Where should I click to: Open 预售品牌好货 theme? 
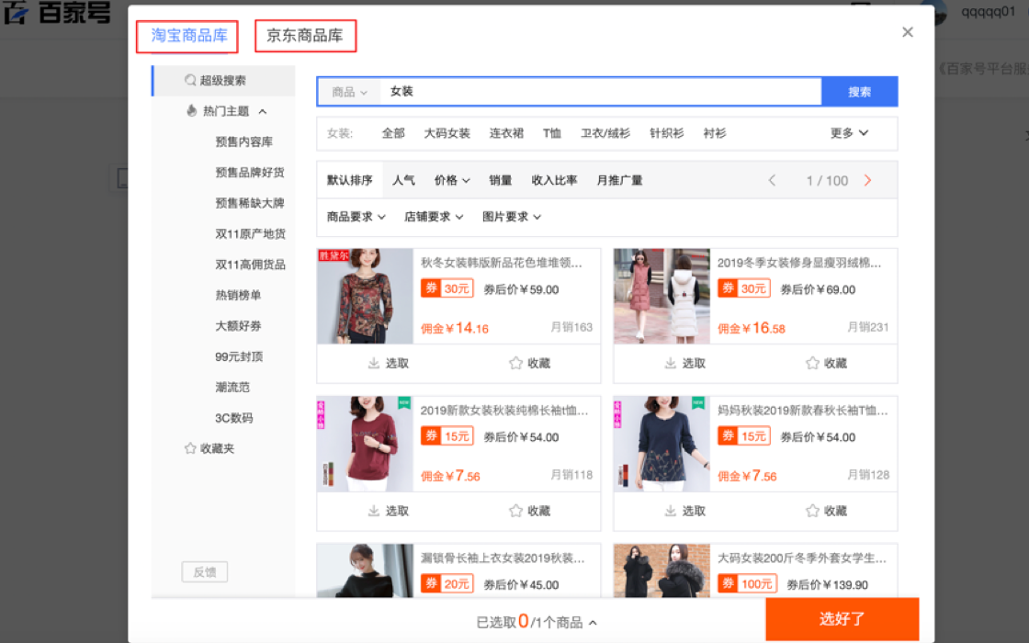(250, 173)
